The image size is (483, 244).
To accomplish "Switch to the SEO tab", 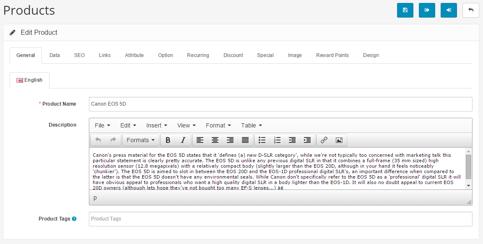I will coord(80,55).
